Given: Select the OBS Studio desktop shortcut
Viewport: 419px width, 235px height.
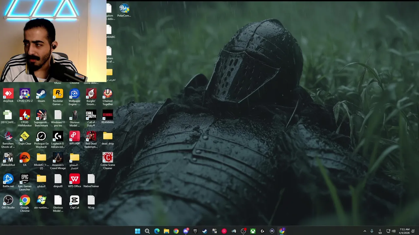Looking at the screenshot, I should (8, 202).
